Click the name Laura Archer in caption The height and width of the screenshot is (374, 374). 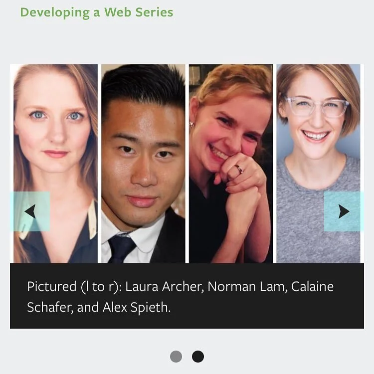(164, 286)
